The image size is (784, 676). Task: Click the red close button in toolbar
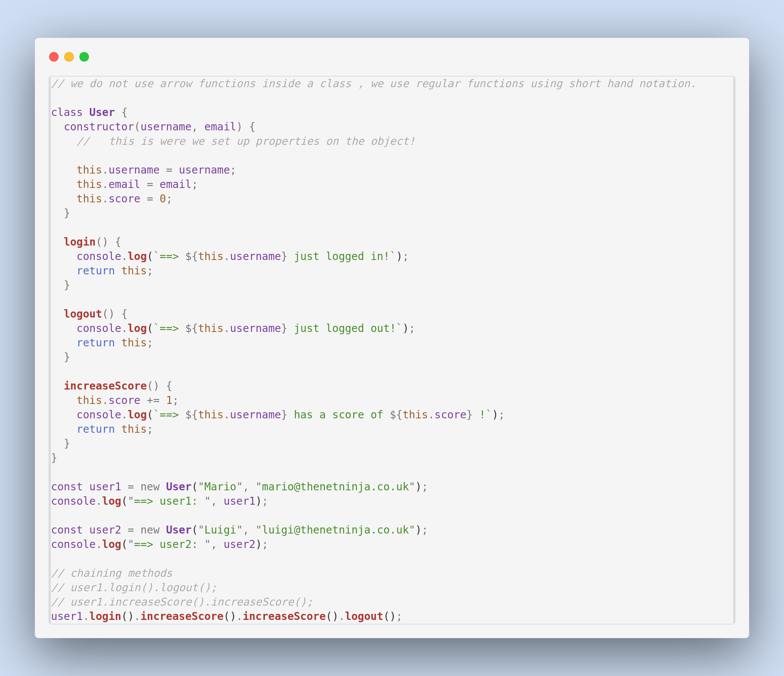[x=55, y=57]
